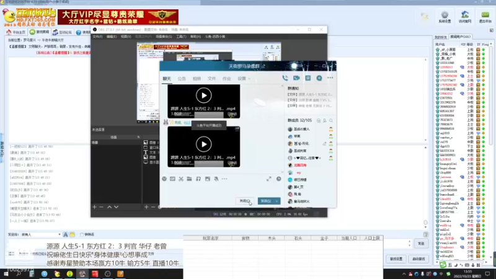Open the 设置 dropdown in chat window
496x279 pixels.
[244, 79]
